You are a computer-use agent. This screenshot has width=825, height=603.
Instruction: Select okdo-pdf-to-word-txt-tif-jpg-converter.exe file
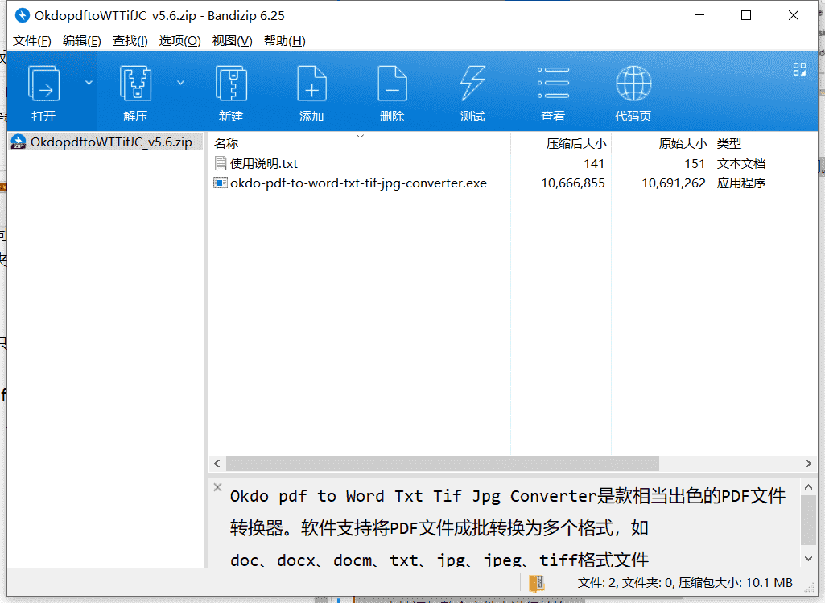click(358, 183)
